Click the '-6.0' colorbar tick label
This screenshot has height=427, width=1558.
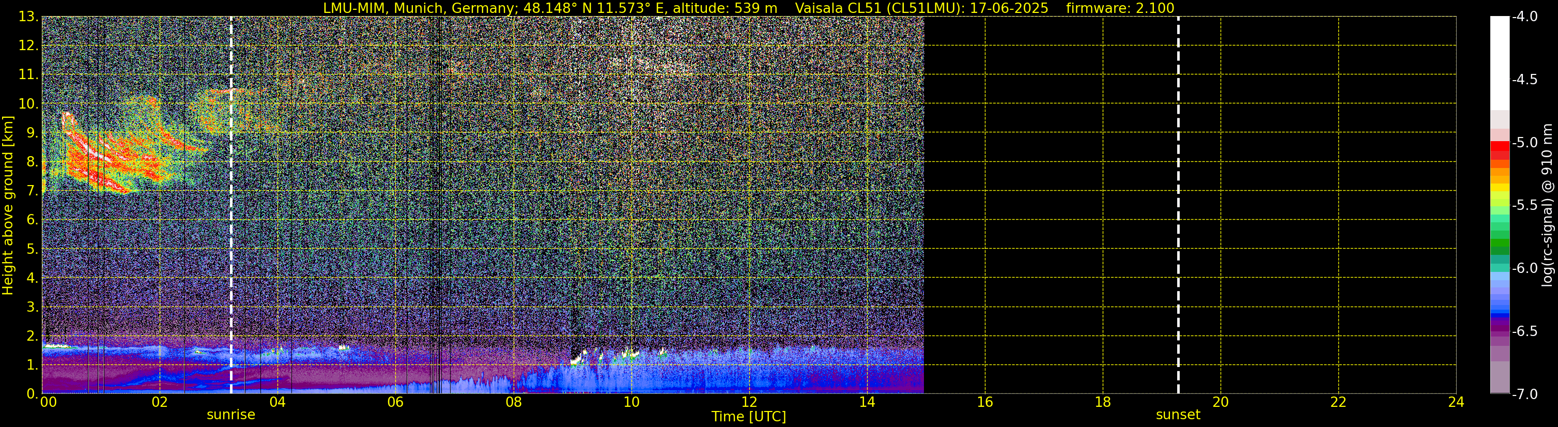click(1524, 268)
